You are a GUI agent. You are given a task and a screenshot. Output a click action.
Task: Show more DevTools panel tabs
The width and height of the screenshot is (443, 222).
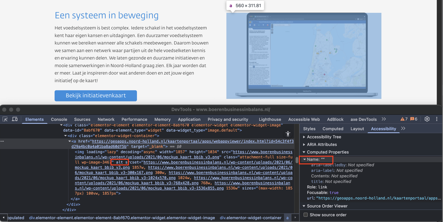pos(384,119)
